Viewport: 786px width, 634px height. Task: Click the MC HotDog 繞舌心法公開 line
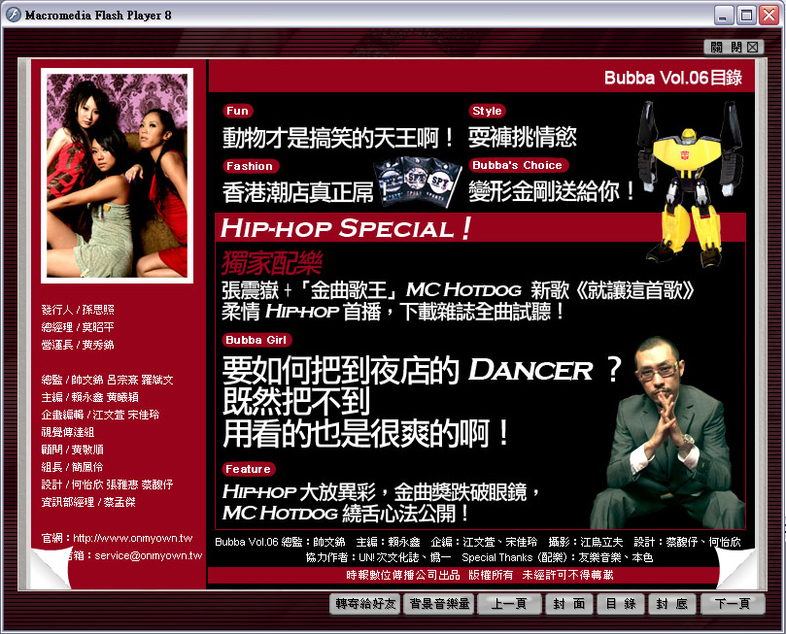tap(346, 514)
